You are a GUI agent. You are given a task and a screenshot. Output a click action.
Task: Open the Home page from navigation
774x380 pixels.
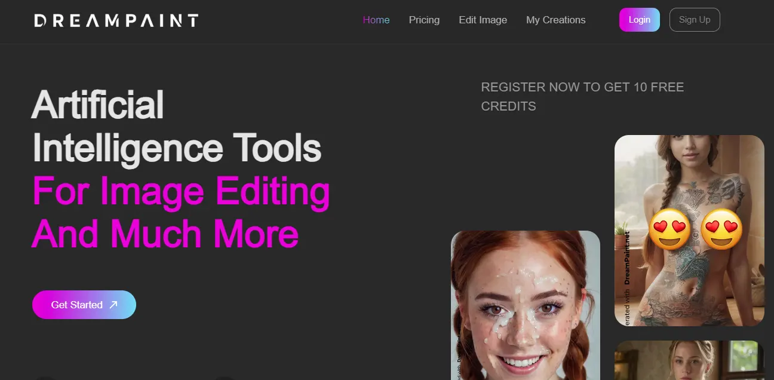[376, 20]
